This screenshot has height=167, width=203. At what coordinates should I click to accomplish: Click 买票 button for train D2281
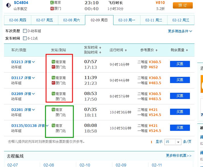coord(180,112)
